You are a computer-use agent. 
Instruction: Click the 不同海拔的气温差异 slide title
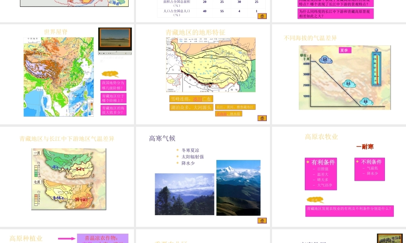point(310,38)
